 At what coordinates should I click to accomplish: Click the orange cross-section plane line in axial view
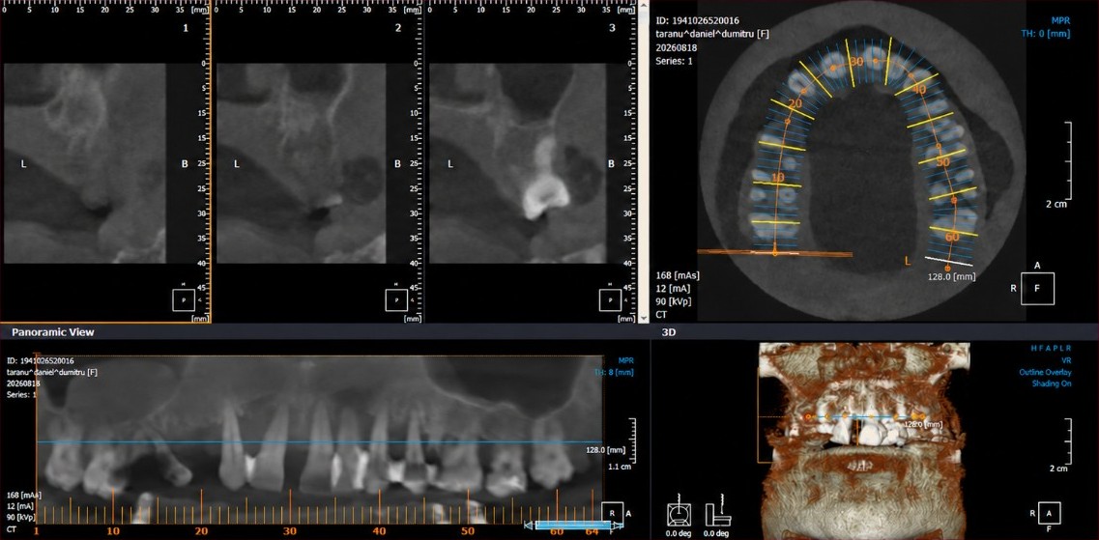point(774,253)
